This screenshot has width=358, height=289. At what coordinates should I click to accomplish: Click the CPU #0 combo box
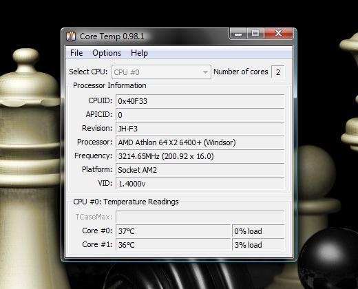[161, 72]
